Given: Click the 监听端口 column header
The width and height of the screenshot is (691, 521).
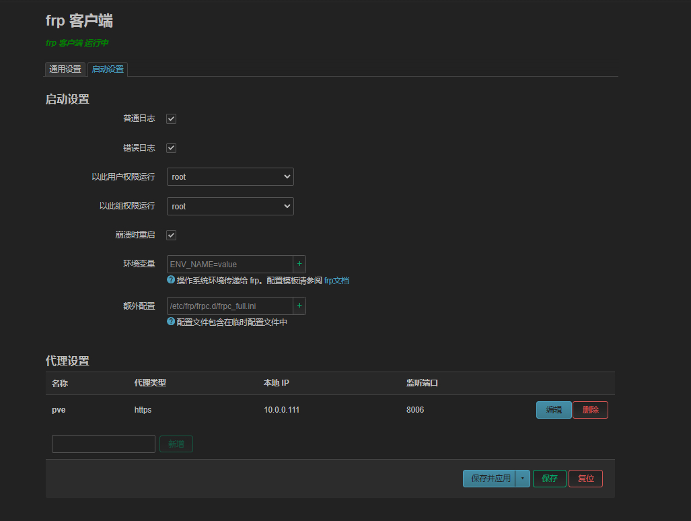Looking at the screenshot, I should point(422,383).
